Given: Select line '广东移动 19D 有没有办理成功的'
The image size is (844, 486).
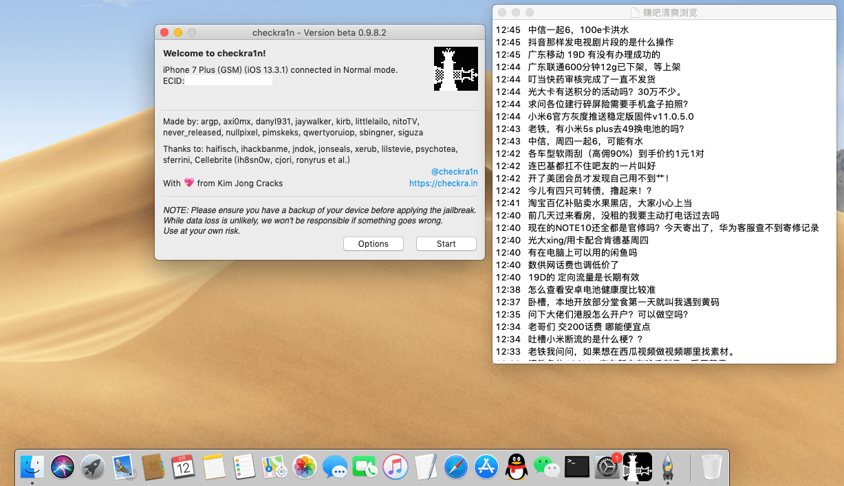Looking at the screenshot, I should click(594, 55).
